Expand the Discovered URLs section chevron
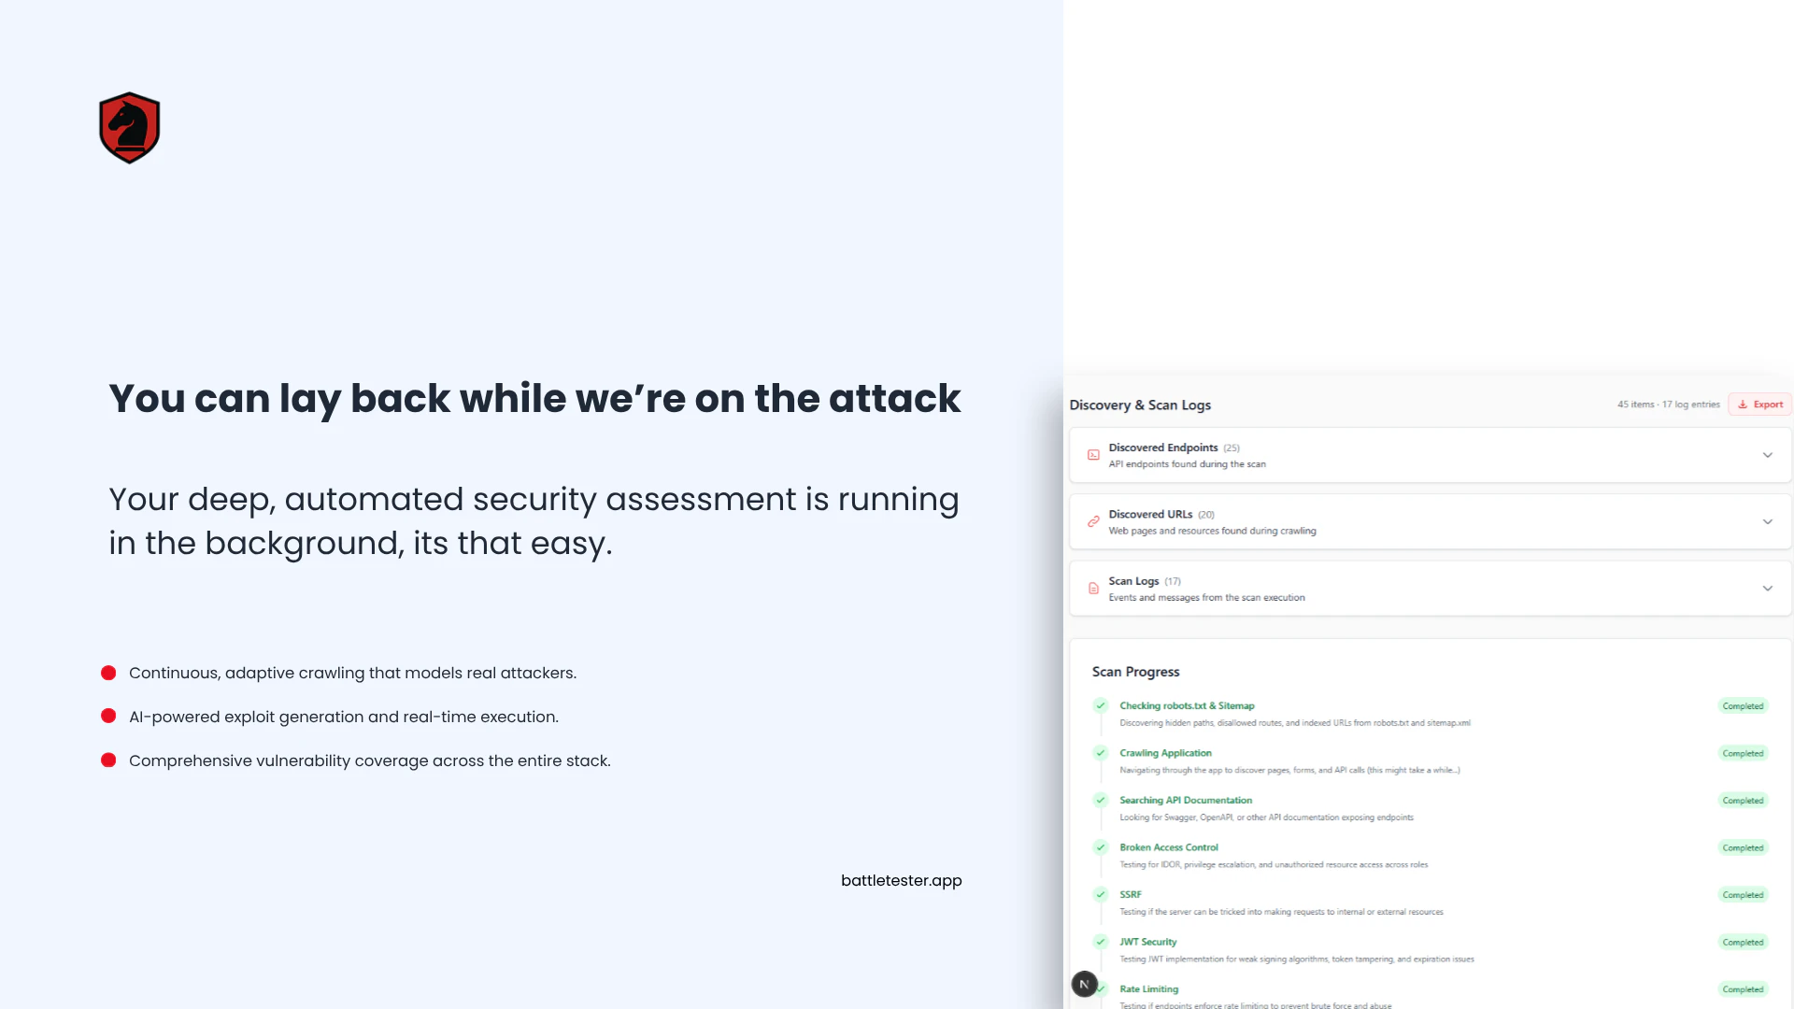This screenshot has width=1794, height=1009. click(1768, 521)
